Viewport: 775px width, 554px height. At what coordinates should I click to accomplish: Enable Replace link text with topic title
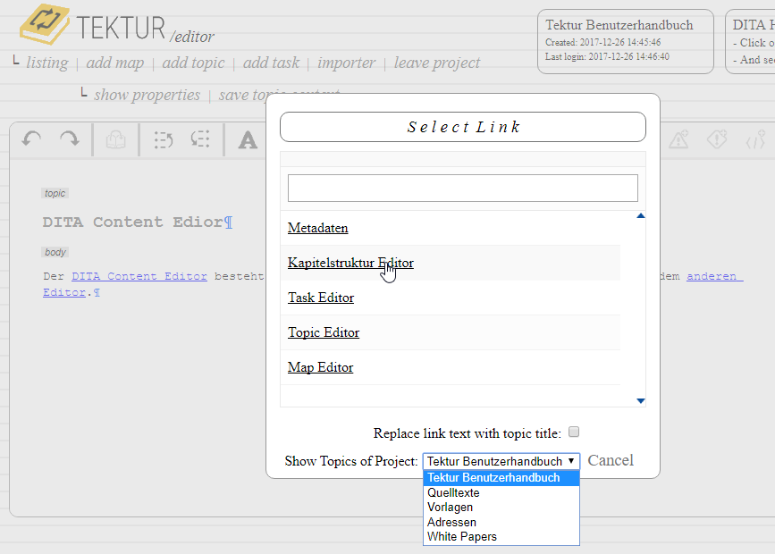click(574, 432)
